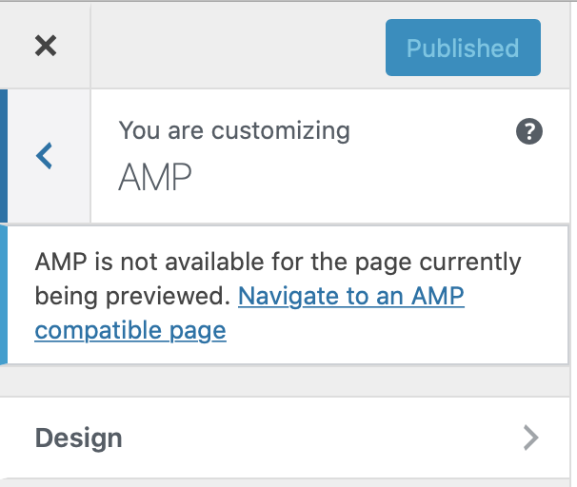Click the Published button
Image resolution: width=577 pixels, height=487 pixels.
click(463, 48)
